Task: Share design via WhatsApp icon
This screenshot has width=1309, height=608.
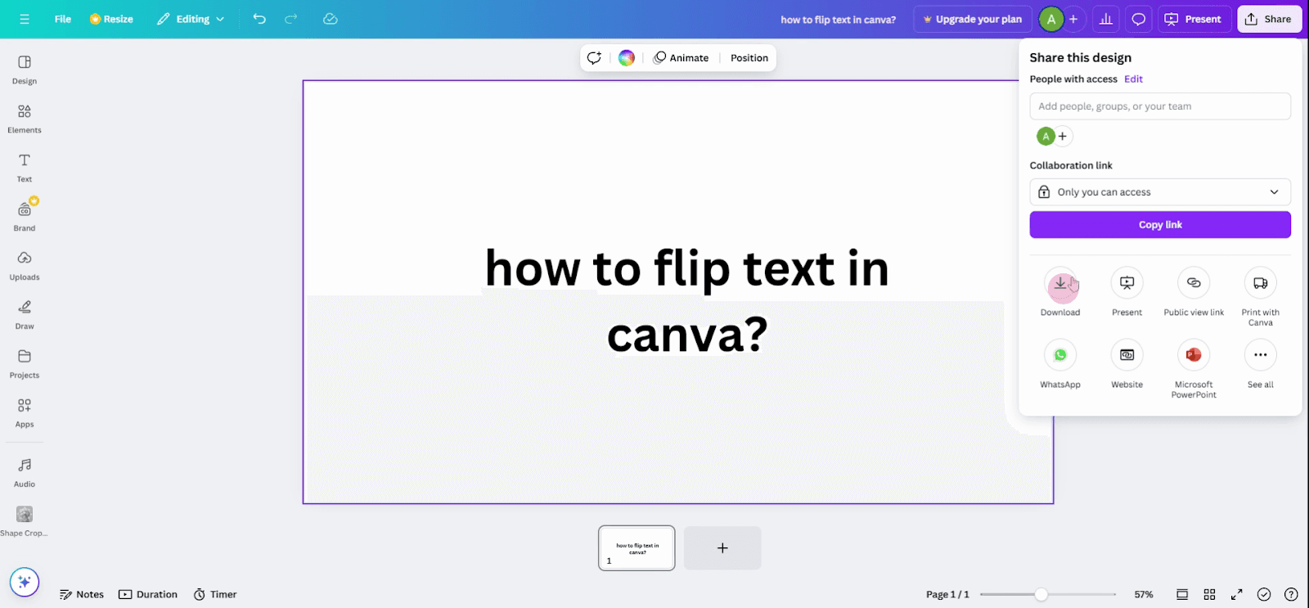Action: coord(1060,355)
